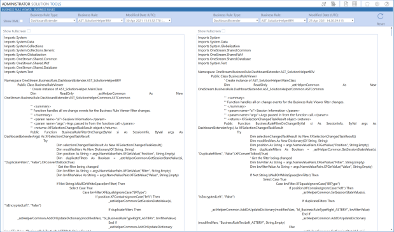Select the Business Rule Viewer - Business Rules header tab
394x232 pixels.
tap(29, 10)
